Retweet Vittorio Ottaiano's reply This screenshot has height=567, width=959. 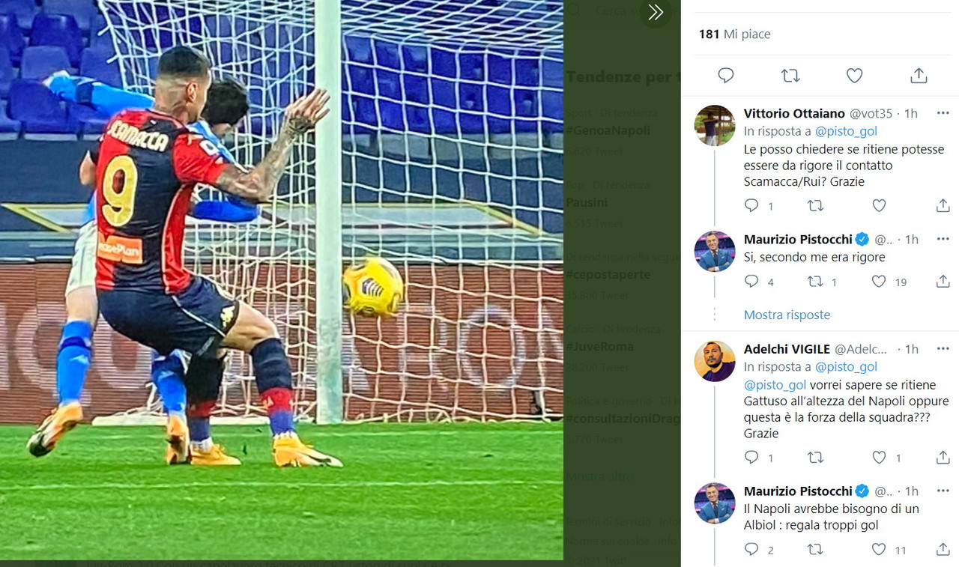click(815, 205)
